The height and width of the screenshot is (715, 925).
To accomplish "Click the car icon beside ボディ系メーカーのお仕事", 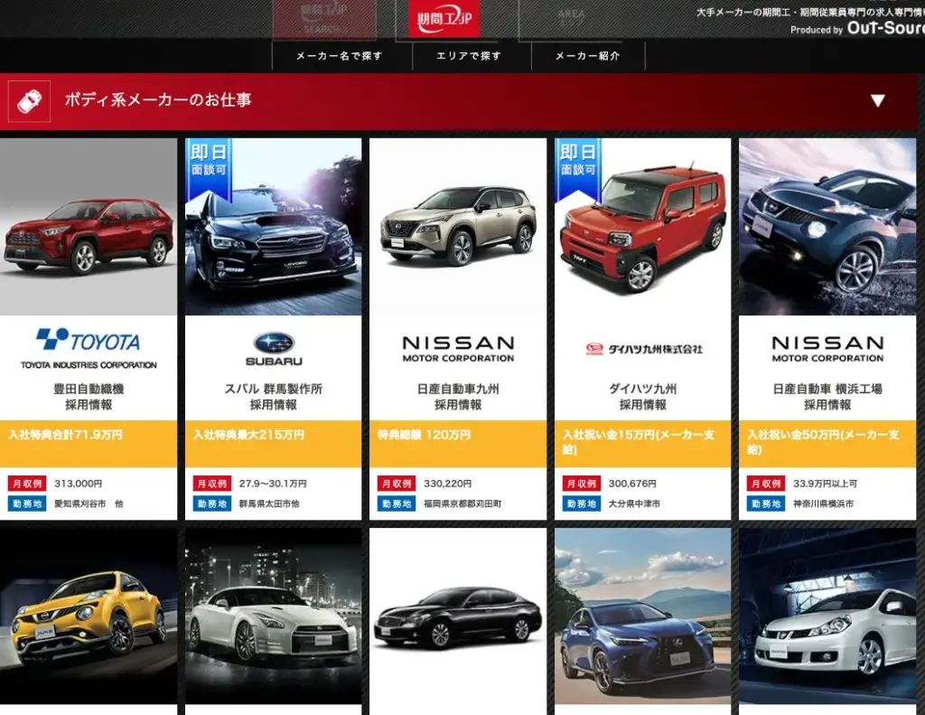I will click(x=29, y=101).
